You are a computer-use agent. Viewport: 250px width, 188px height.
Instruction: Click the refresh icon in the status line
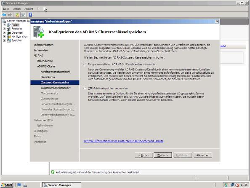53,172
